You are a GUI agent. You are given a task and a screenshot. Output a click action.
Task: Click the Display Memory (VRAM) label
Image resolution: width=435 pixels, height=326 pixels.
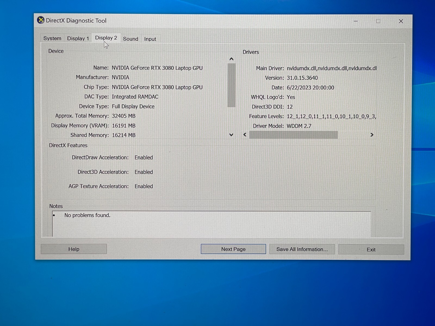coord(80,126)
